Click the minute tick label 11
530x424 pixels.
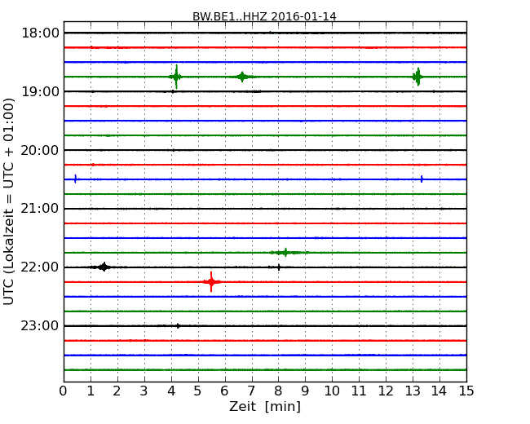[x=359, y=391]
